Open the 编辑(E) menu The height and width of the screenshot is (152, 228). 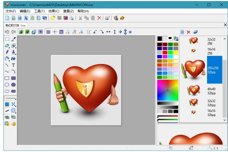(25, 11)
